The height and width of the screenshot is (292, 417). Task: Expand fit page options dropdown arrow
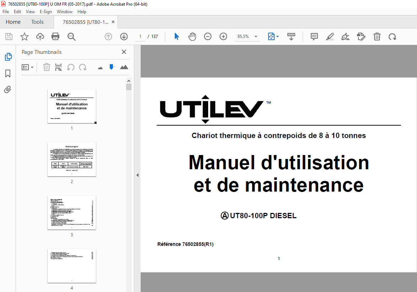(278, 37)
